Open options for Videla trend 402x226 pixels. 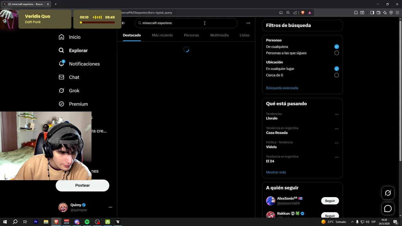[x=337, y=143]
